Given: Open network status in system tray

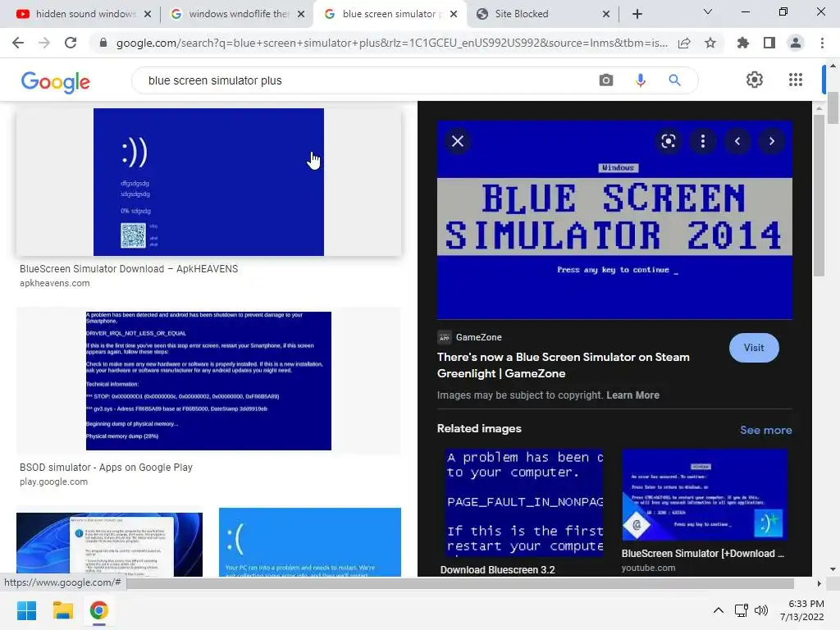Looking at the screenshot, I should [x=742, y=610].
